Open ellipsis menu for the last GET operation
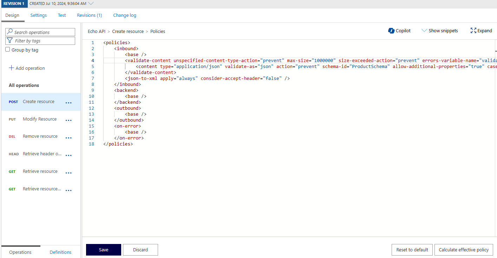This screenshot has height=258, width=497. coord(68,190)
